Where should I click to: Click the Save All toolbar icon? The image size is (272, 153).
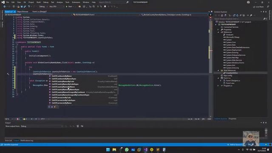click(25, 7)
